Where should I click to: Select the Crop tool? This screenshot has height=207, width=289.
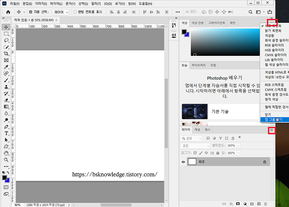point(6,54)
